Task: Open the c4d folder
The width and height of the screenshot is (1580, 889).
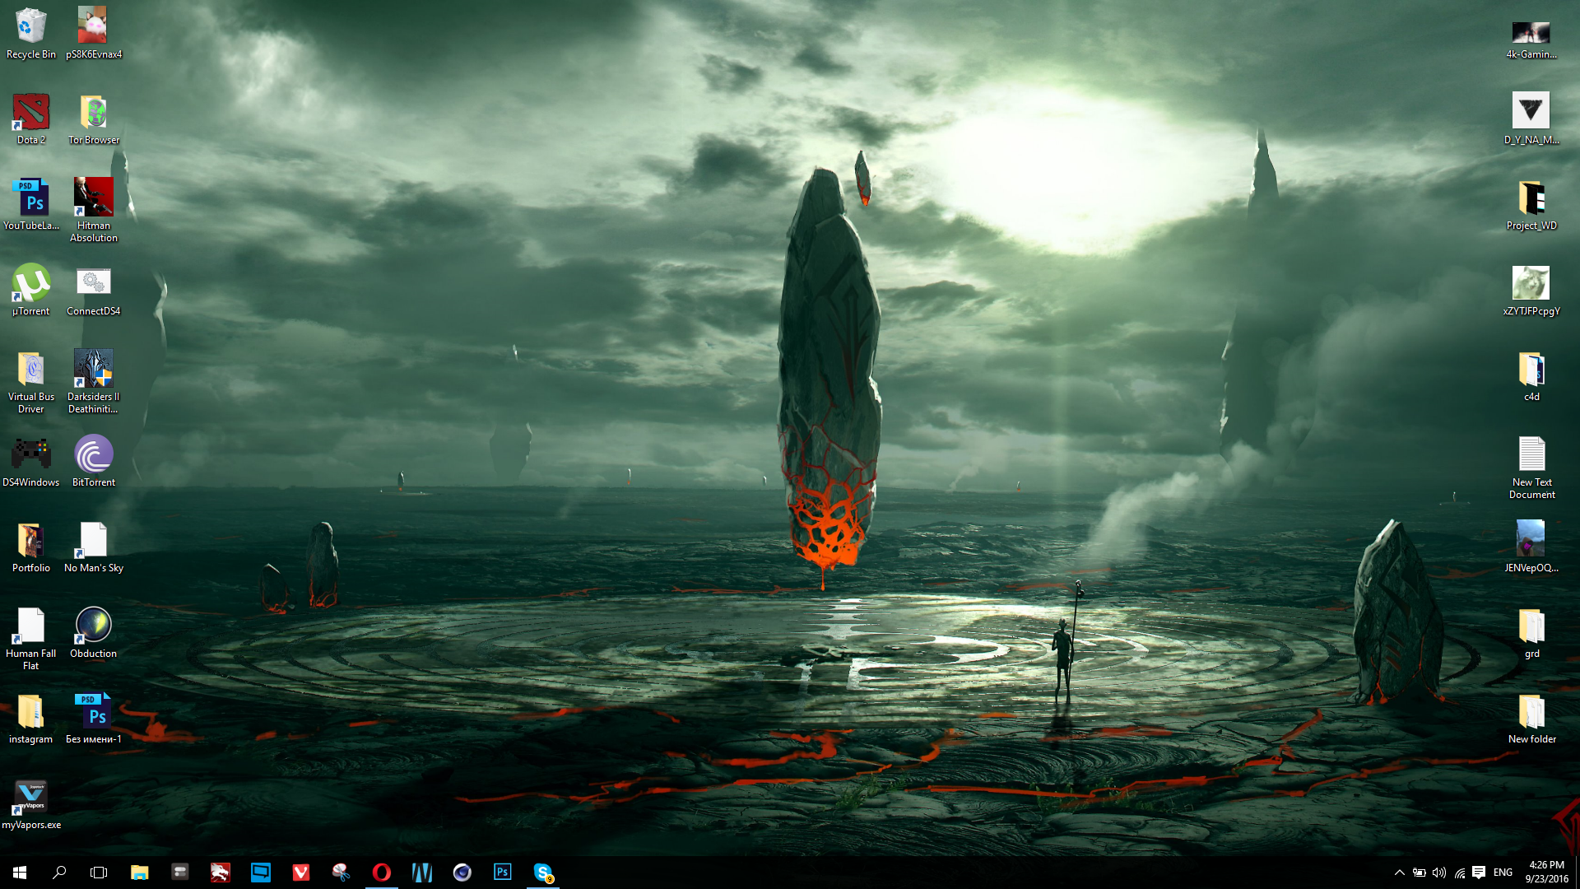Action: coord(1531,376)
